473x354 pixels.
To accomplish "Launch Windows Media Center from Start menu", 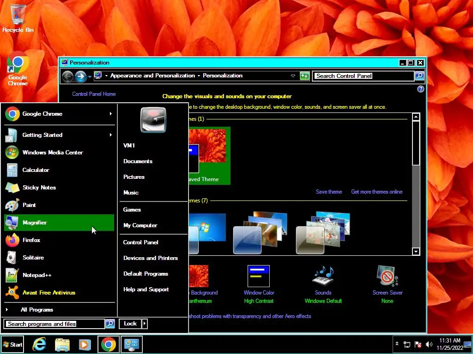I will click(59, 152).
